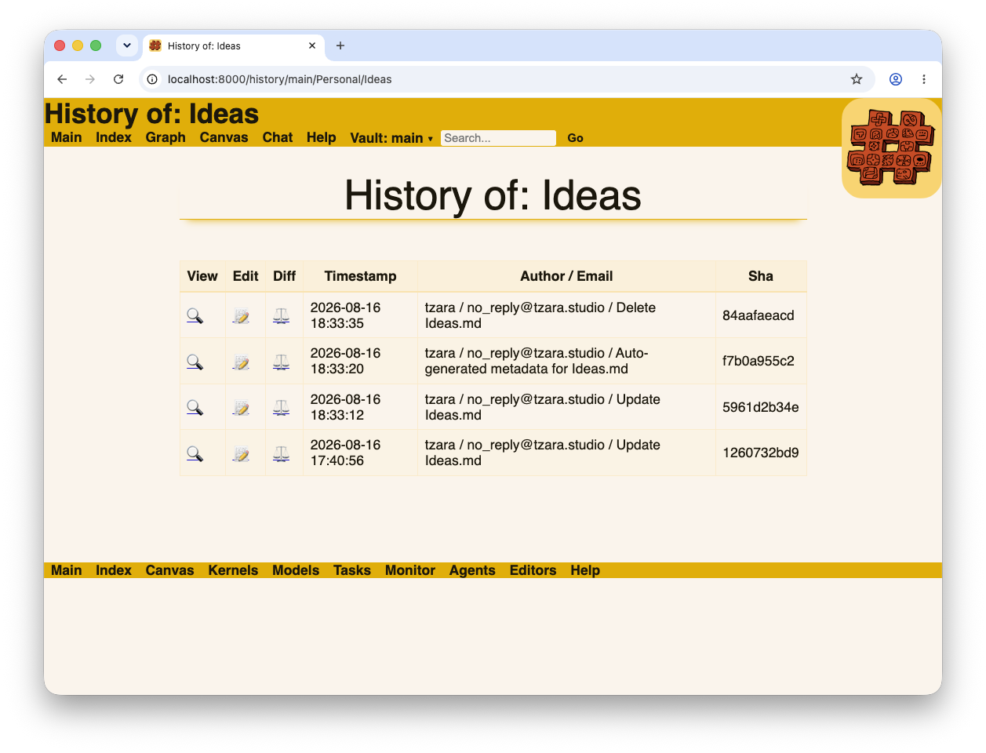The image size is (986, 753).
Task: Open Help in the top navigation
Action: (322, 137)
